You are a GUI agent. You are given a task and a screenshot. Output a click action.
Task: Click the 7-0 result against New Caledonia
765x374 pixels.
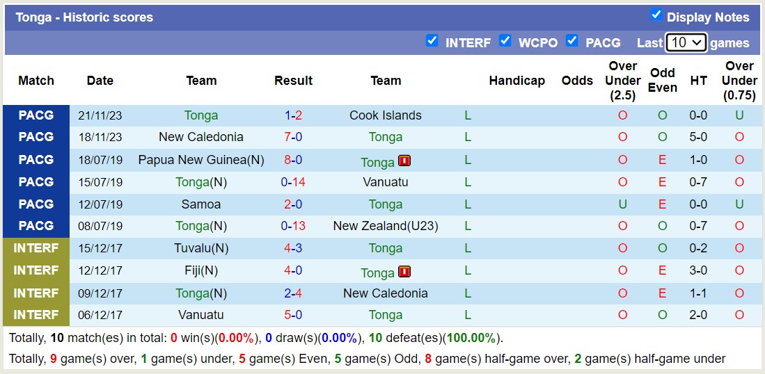pyautogui.click(x=293, y=137)
